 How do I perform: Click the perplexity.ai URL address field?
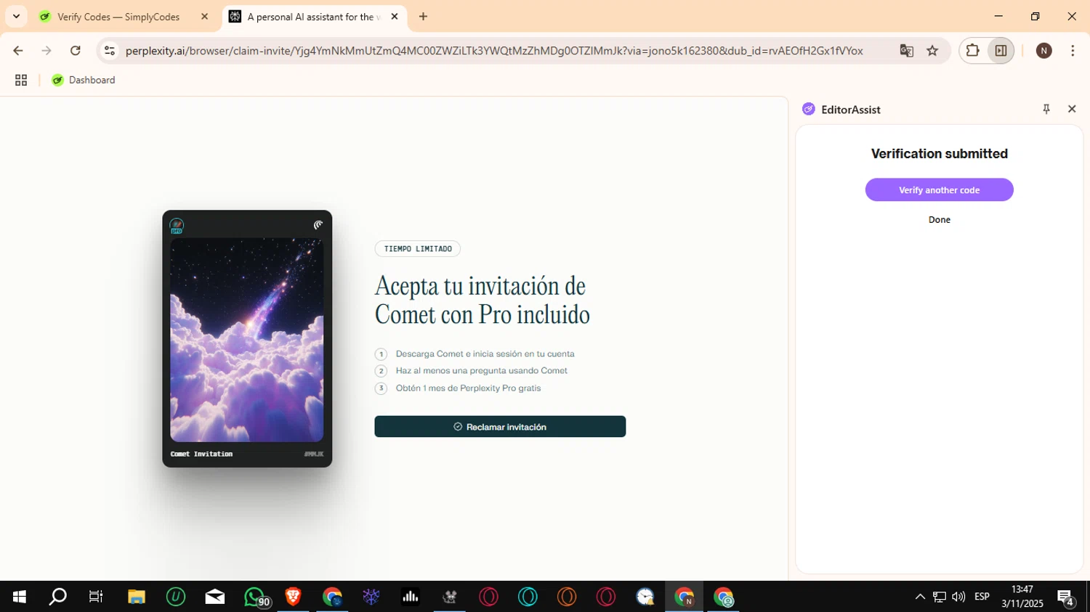494,50
